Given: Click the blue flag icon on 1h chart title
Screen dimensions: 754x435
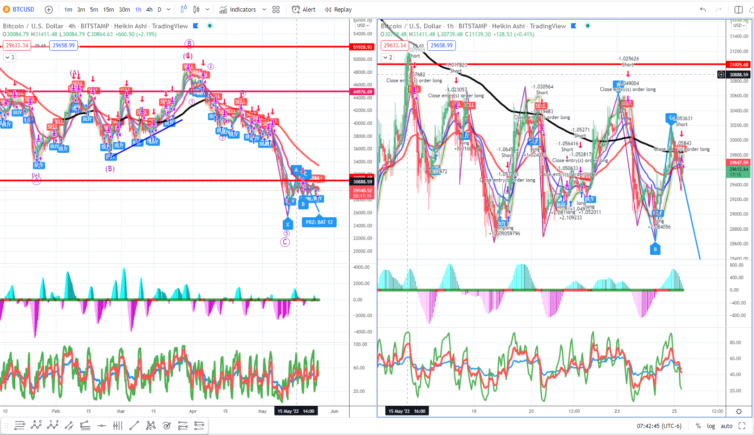Looking at the screenshot, I should pyautogui.click(x=574, y=26).
